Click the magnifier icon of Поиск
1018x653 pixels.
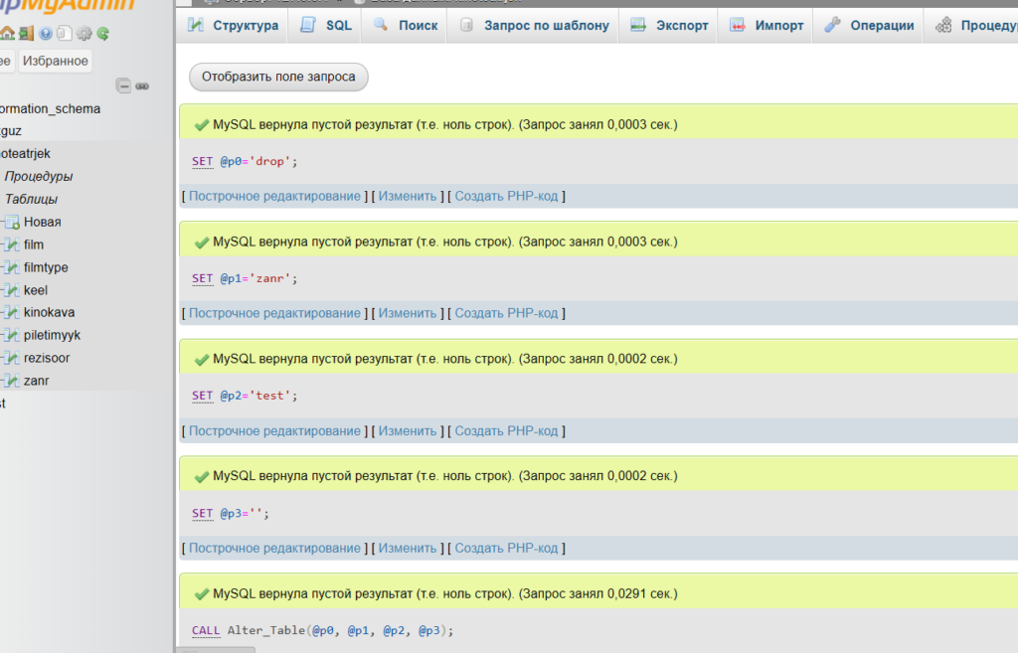click(x=381, y=25)
